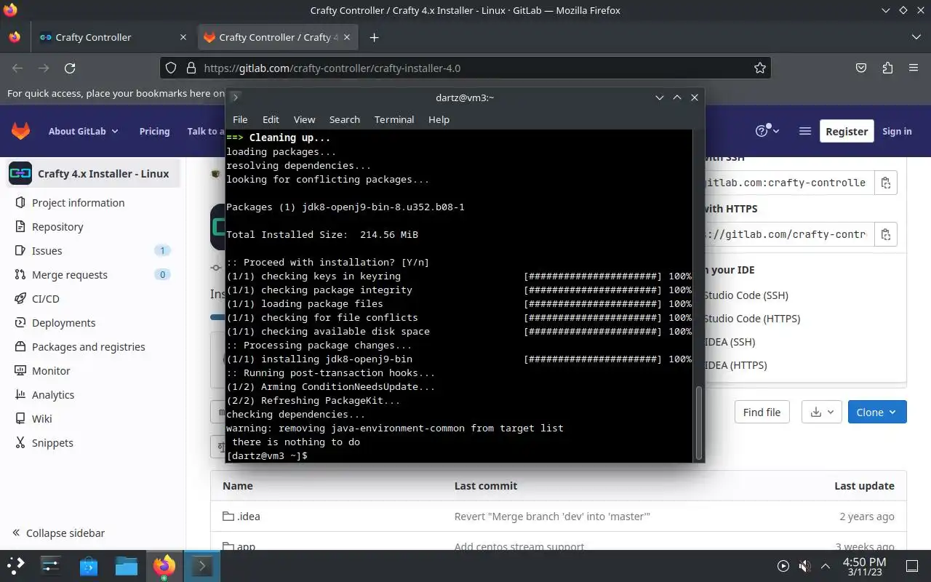Open CI/CD in the sidebar
The height and width of the screenshot is (582, 931).
coord(92,299)
